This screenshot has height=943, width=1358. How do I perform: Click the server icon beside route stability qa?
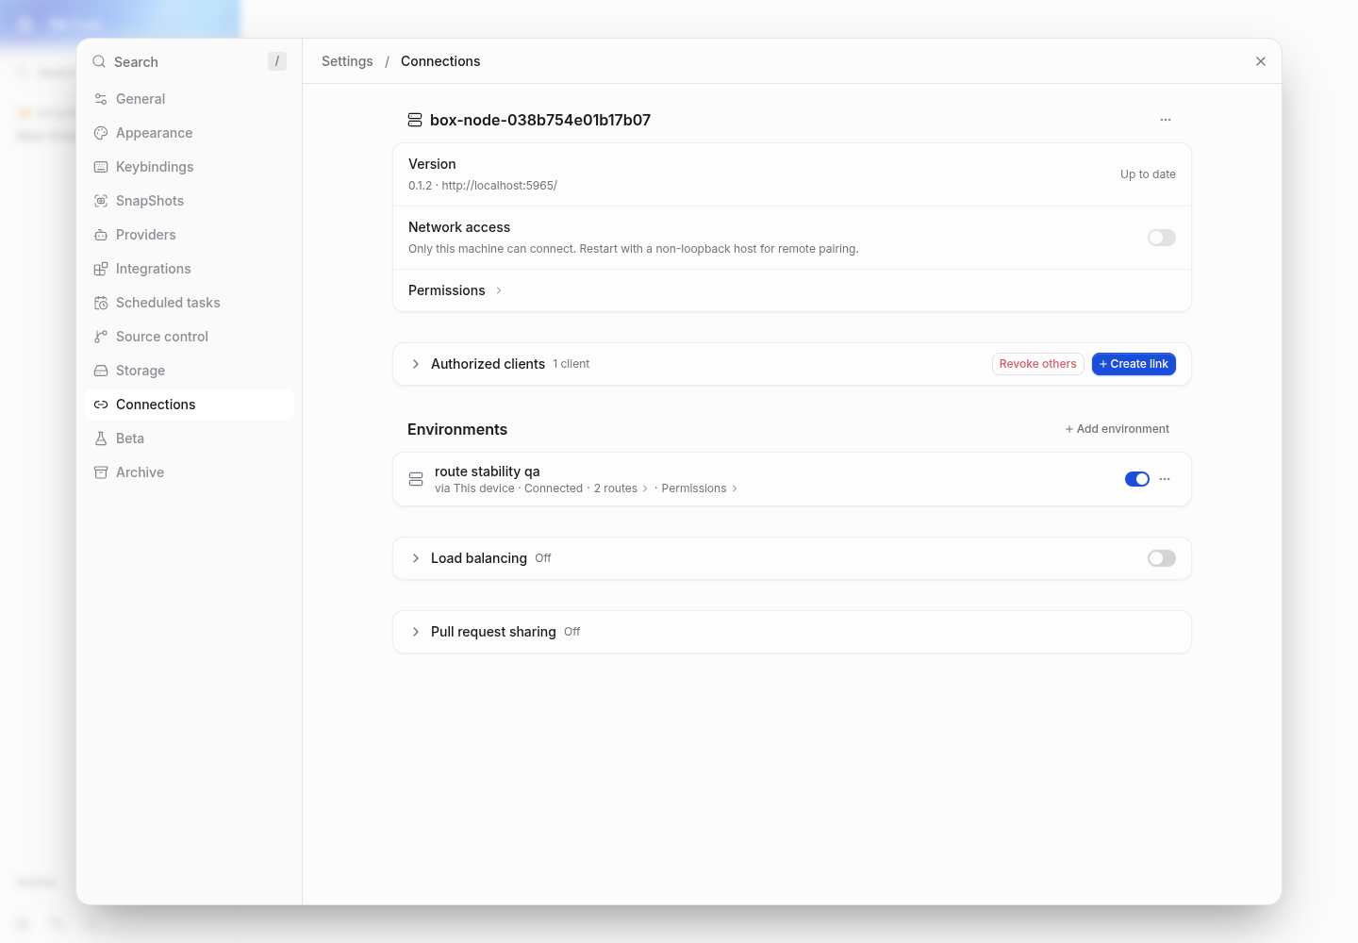tap(416, 479)
